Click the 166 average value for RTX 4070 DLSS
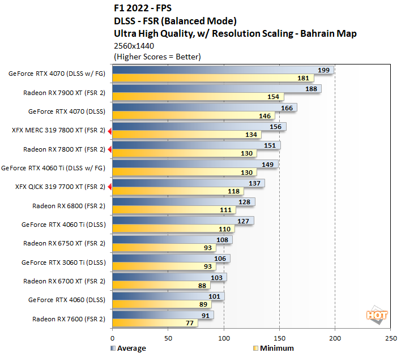The image size is (401, 353). [x=287, y=108]
